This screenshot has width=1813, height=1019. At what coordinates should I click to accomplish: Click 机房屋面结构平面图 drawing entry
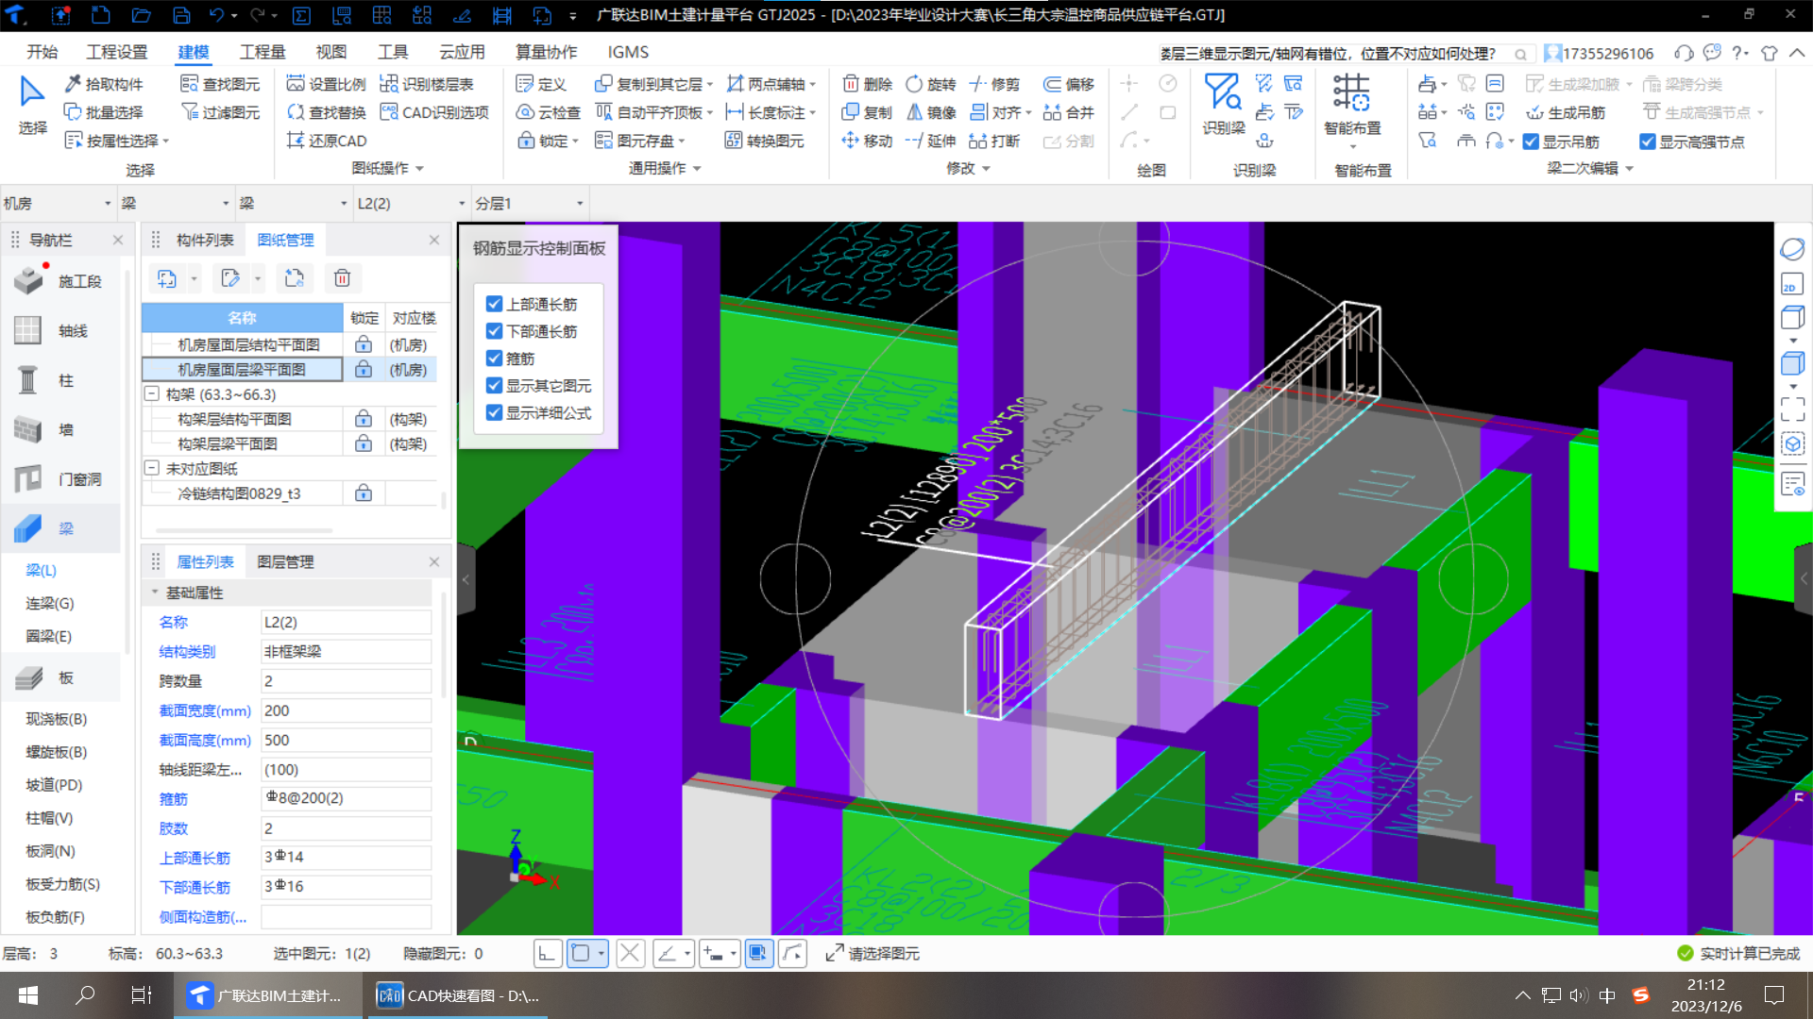pos(244,344)
